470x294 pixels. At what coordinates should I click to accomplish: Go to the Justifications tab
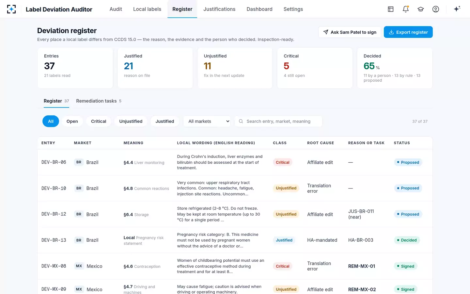(219, 9)
